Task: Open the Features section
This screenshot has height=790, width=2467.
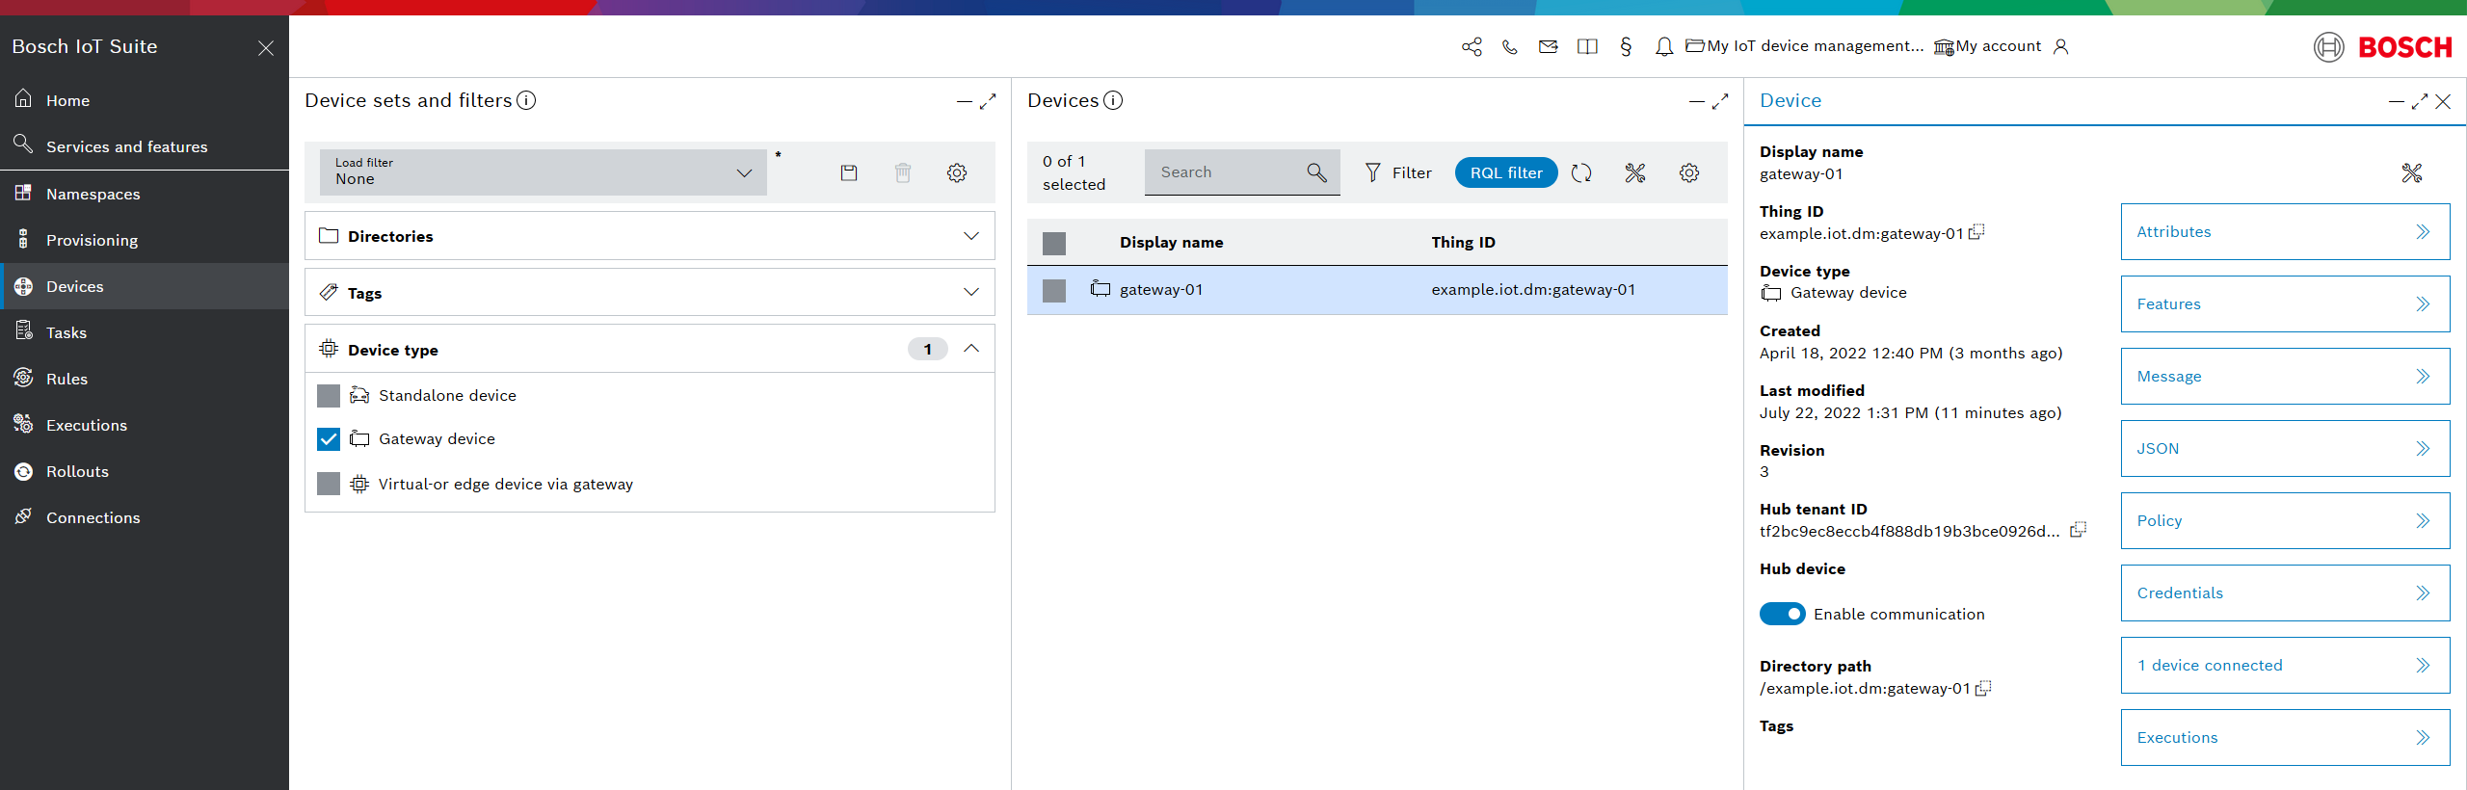Action: click(x=2285, y=303)
